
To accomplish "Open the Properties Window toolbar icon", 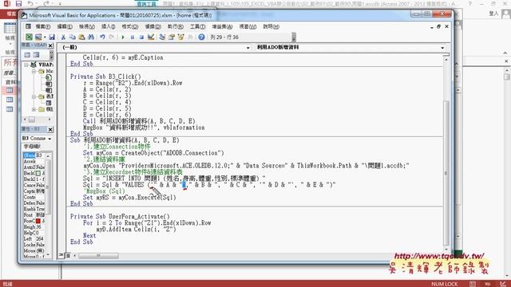I will [x=172, y=37].
